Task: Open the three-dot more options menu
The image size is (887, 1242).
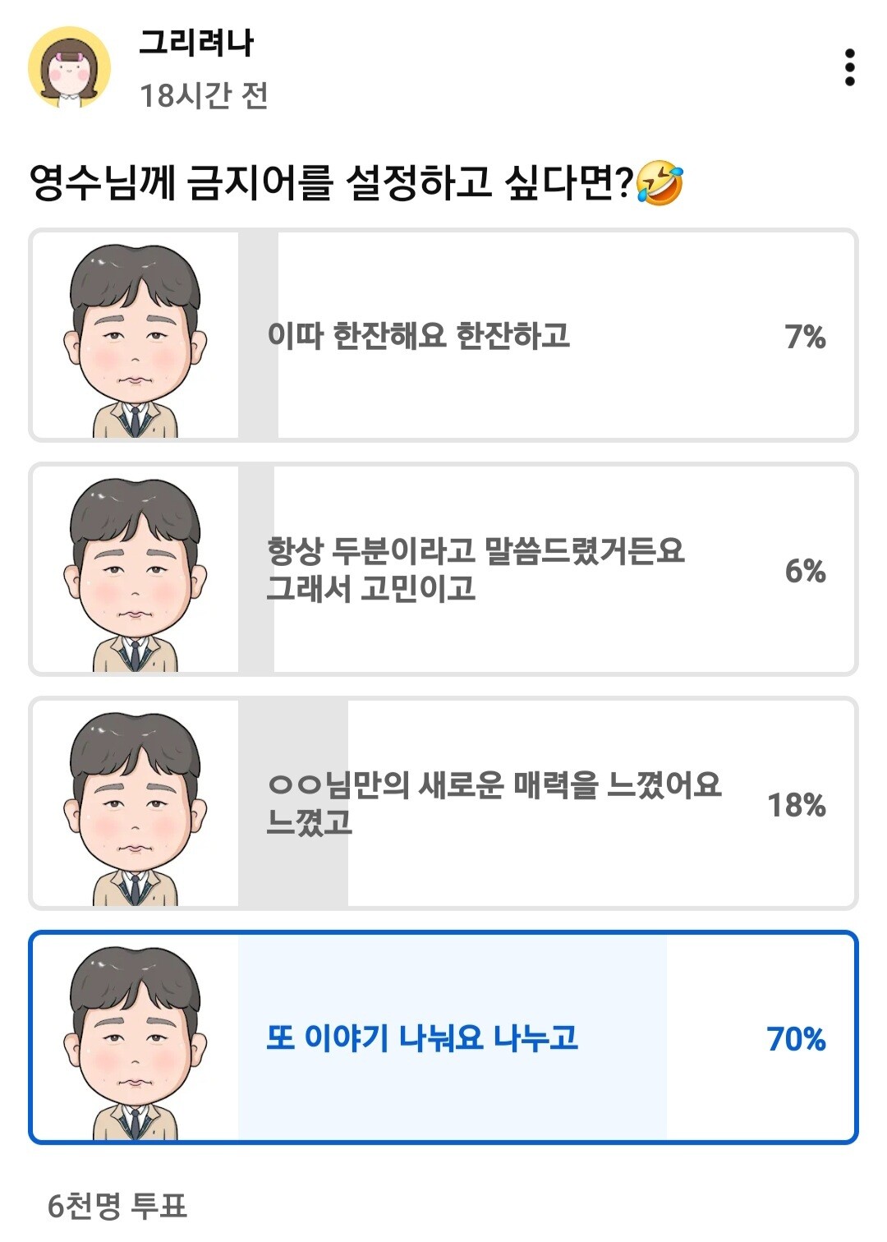Action: click(x=849, y=67)
